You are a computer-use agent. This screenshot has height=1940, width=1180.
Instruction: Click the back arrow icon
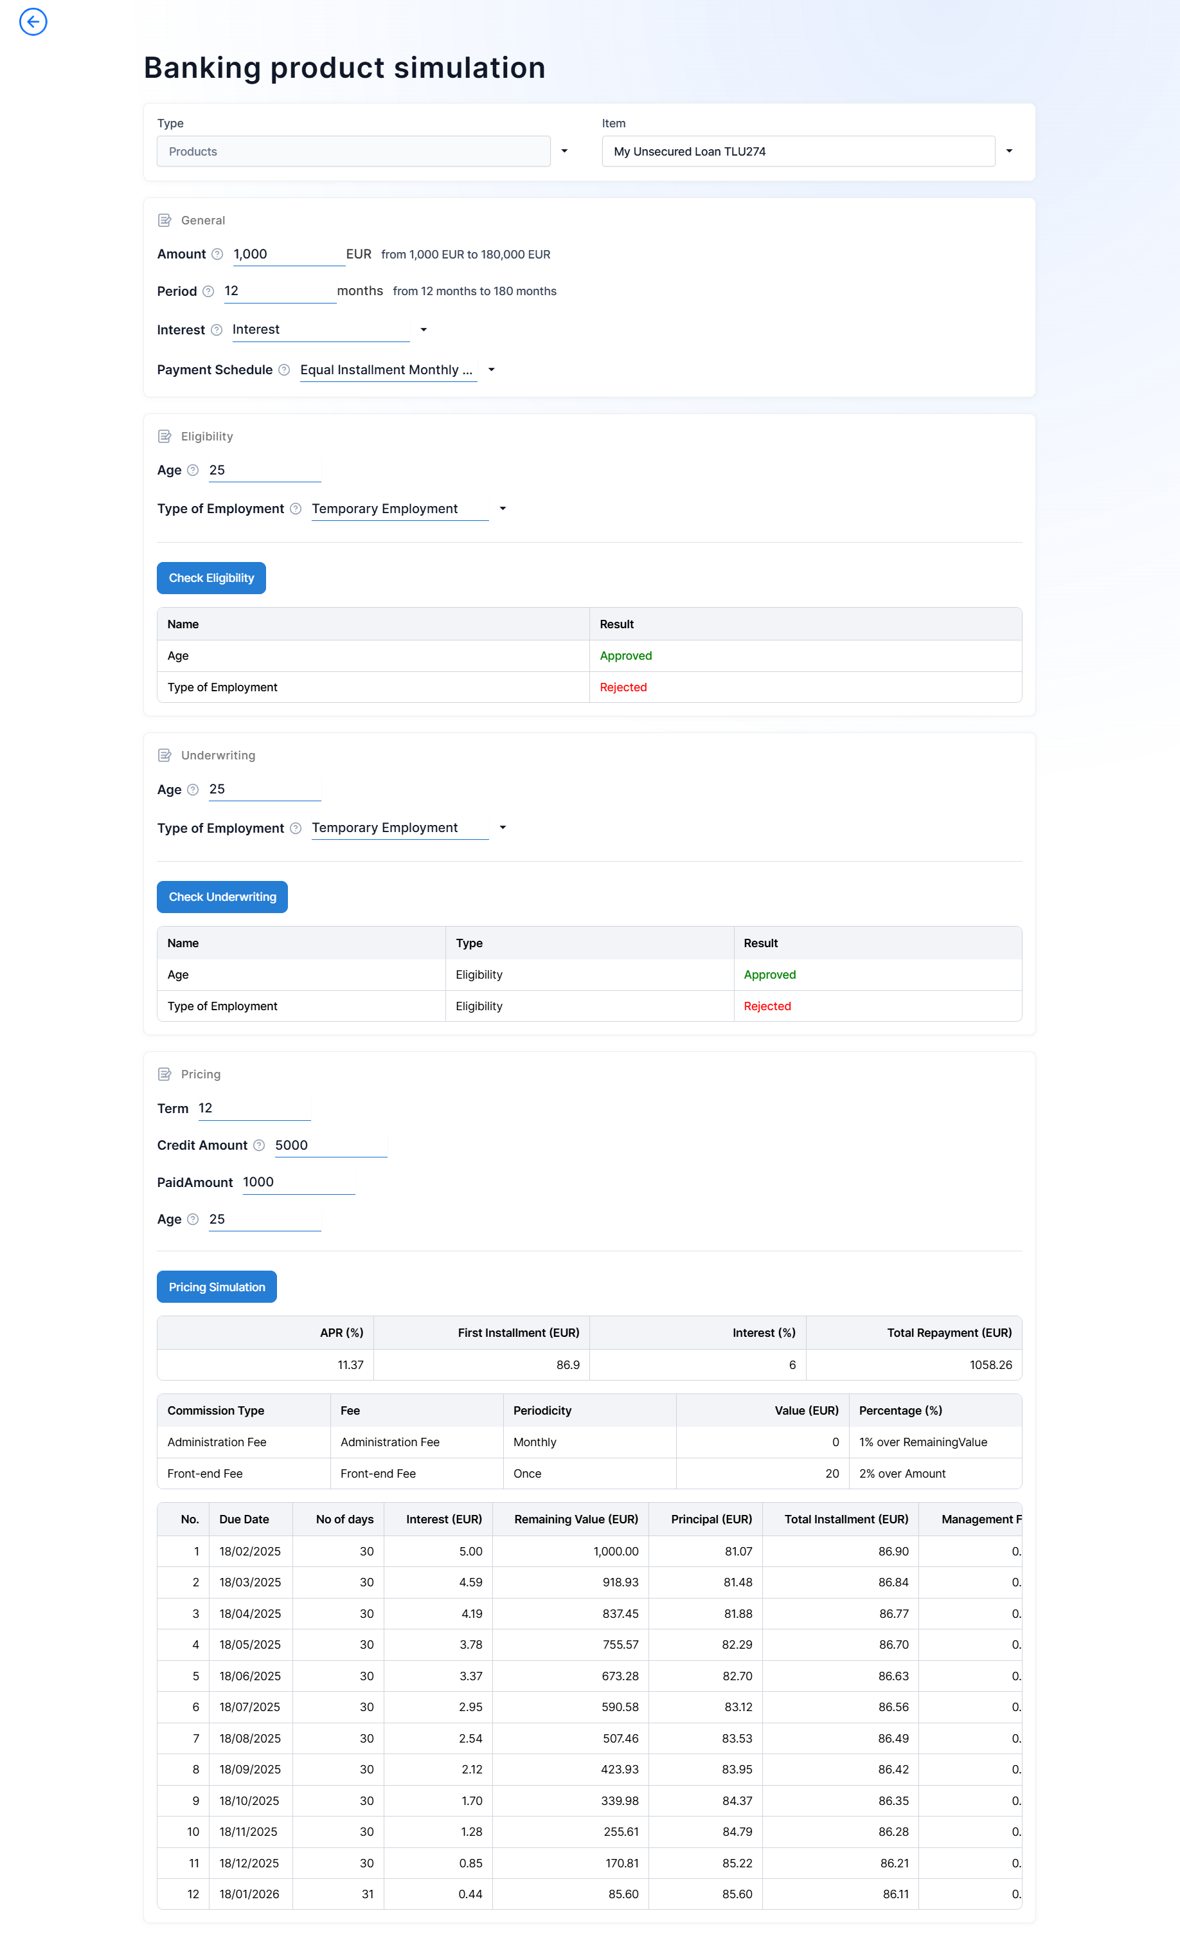33,21
